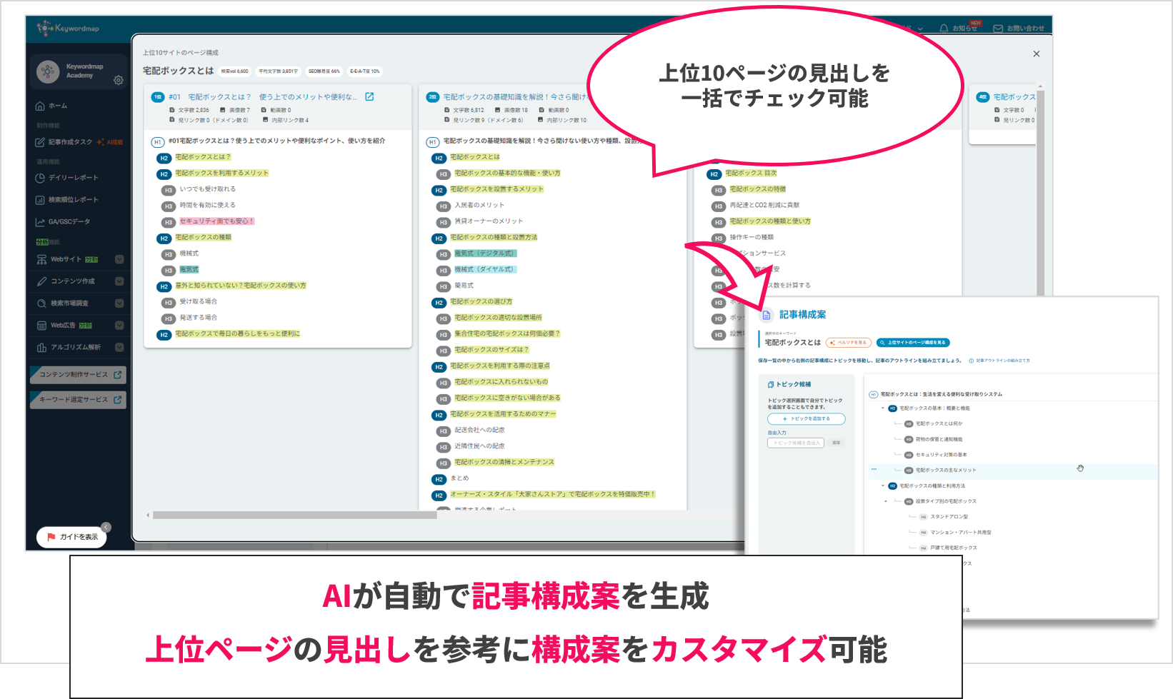
Task: Click the left arrow of horizontal scrollbar
Action: click(x=148, y=515)
